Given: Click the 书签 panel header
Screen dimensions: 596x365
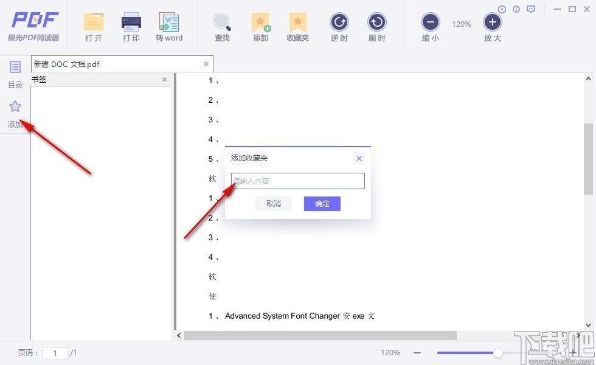Looking at the screenshot, I should 100,80.
